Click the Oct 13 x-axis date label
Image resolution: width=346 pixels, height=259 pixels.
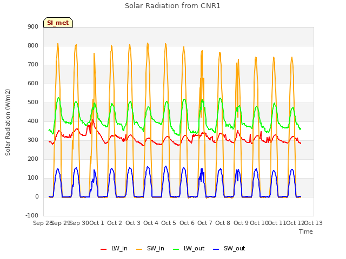pyautogui.click(x=314, y=223)
